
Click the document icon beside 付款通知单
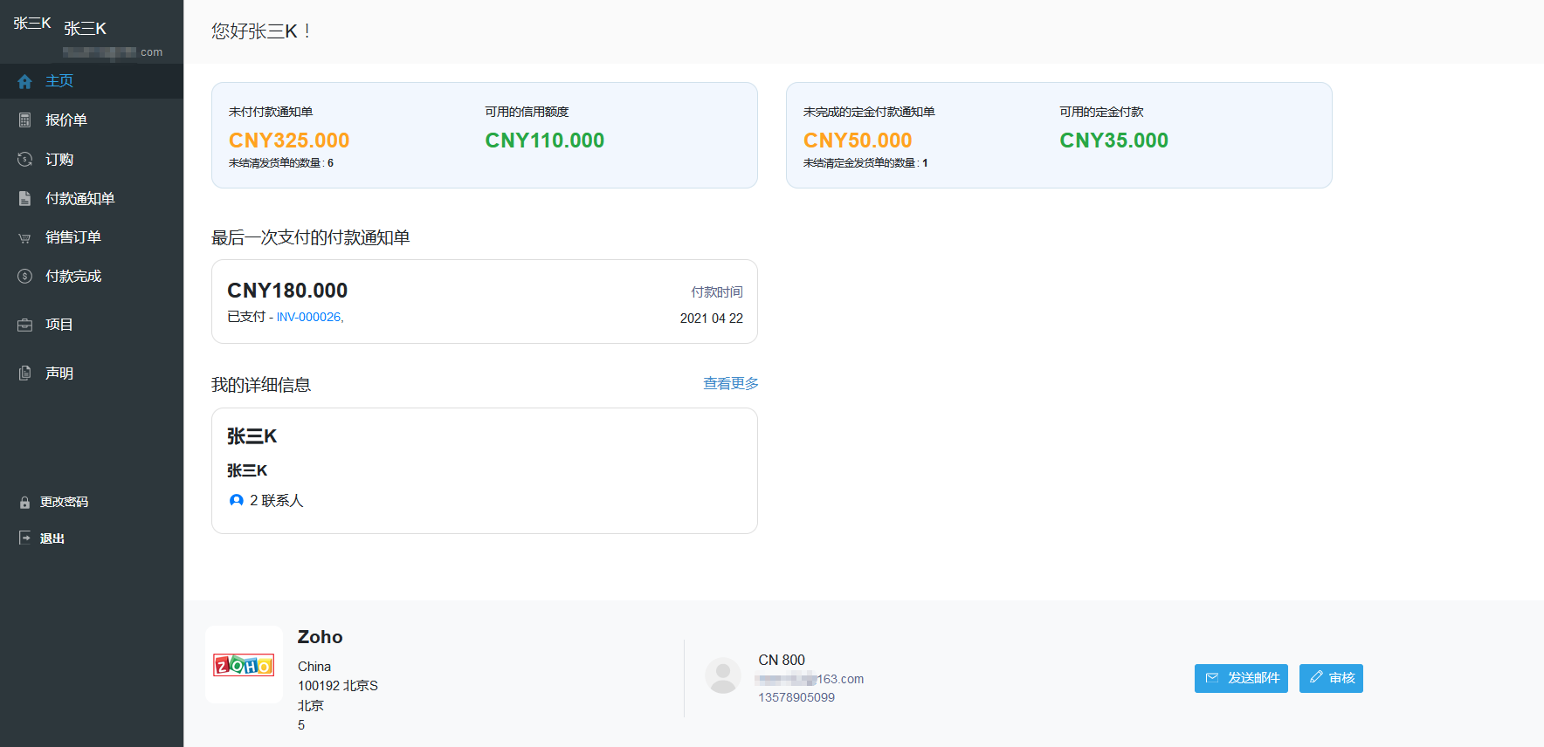[x=24, y=199]
